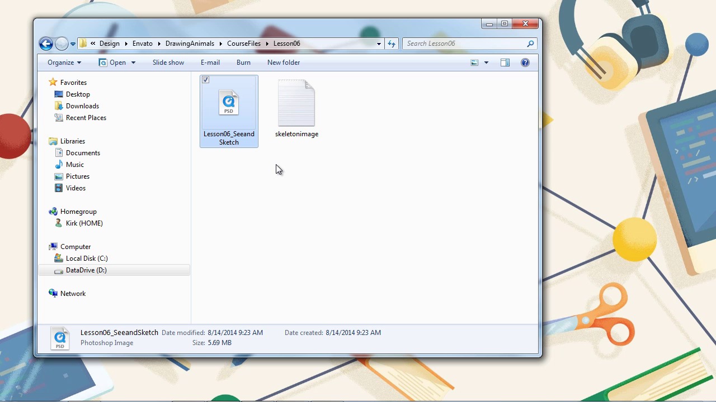The width and height of the screenshot is (716, 402).
Task: Open the Help icon
Action: (525, 63)
